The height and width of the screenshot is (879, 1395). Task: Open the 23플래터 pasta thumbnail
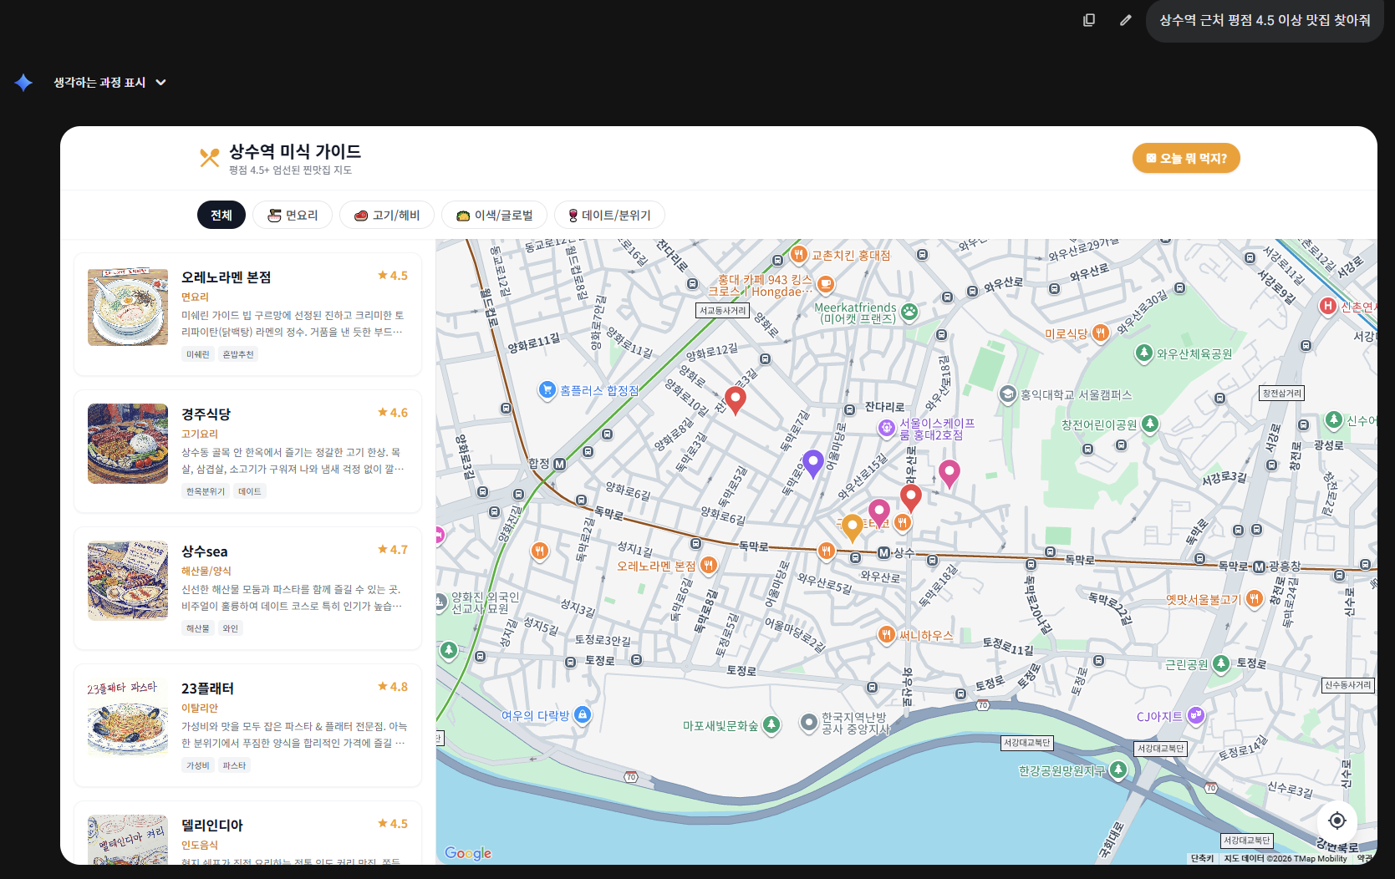click(x=128, y=718)
